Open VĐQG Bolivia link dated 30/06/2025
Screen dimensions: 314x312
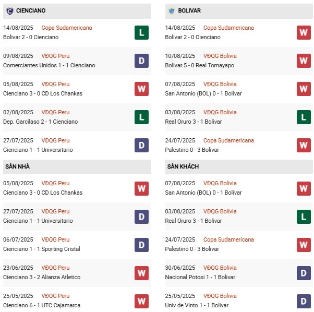pyautogui.click(x=220, y=268)
